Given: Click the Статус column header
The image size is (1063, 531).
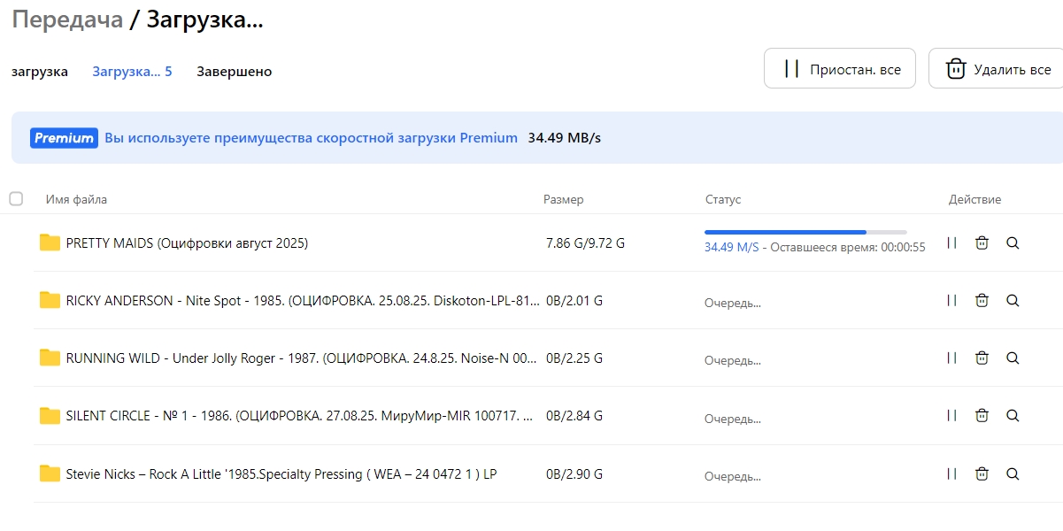Looking at the screenshot, I should click(x=723, y=199).
